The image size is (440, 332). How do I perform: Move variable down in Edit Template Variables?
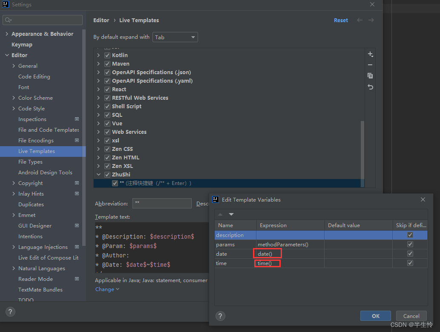[231, 214]
